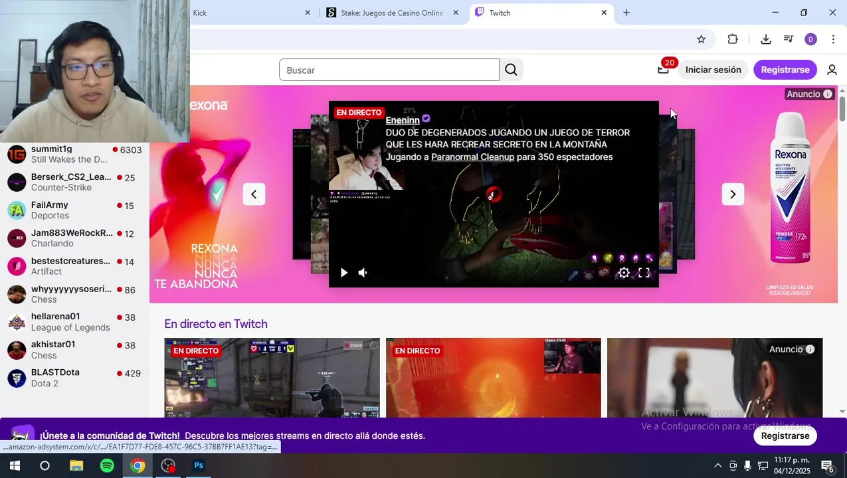
Task: Go to the next carousel stream
Action: coord(733,194)
